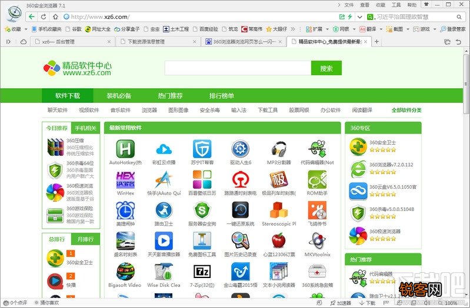The image size is (470, 308).
Task: Open the 百看壁纸日历 colorful tiles icon
Action: [x=202, y=179]
